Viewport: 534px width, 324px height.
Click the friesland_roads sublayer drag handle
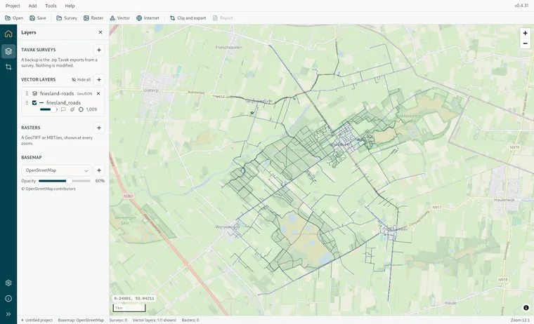[x=27, y=102]
